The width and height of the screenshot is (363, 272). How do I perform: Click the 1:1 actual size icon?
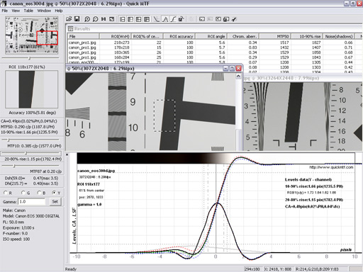pos(104,19)
